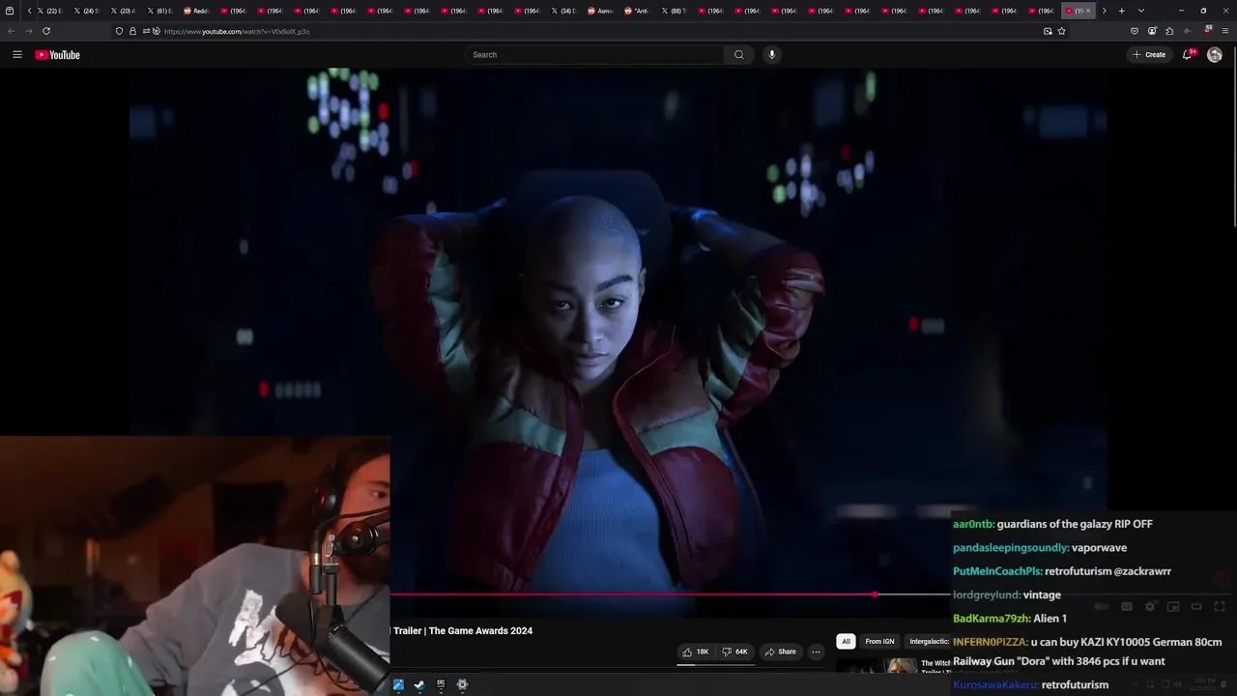Image resolution: width=1237 pixels, height=696 pixels.
Task: Reload the page with the refresh icon
Action: (x=46, y=31)
